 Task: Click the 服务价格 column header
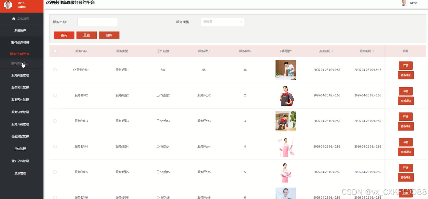tap(245, 51)
